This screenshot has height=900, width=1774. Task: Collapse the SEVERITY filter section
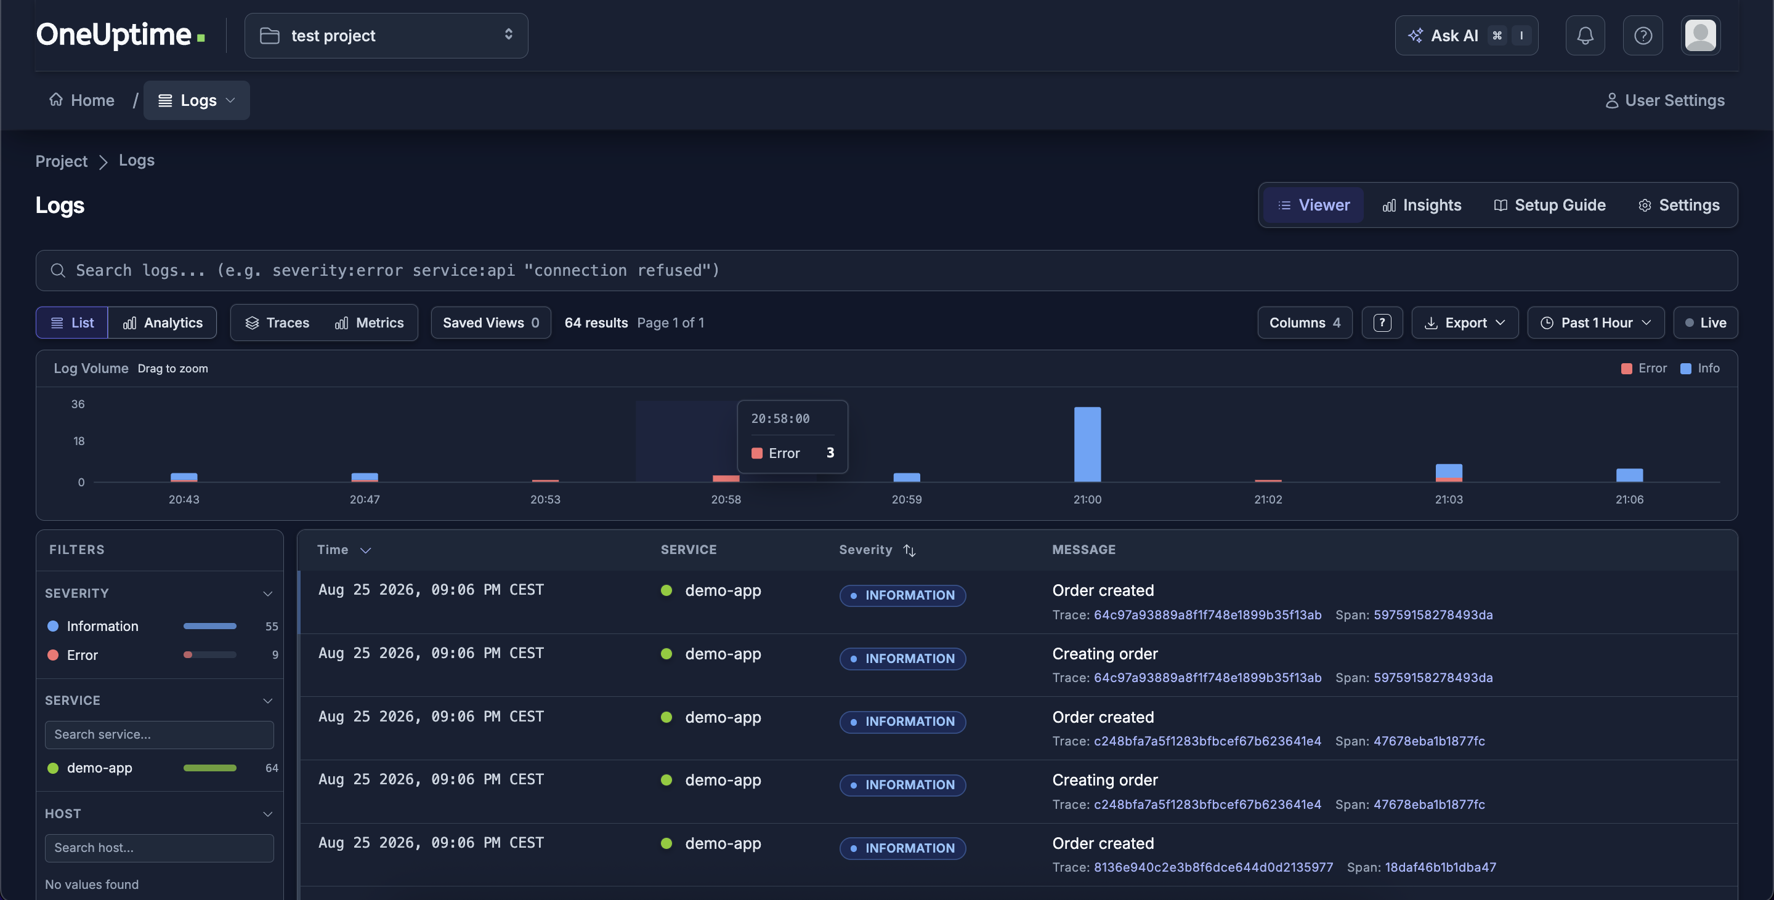267,593
